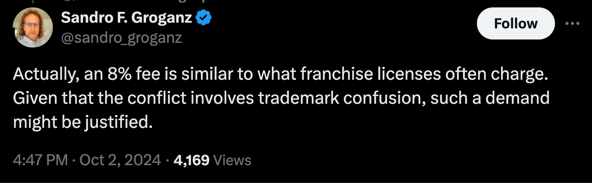
Task: Click the 4:47 PM timestamp
Action: click(x=40, y=160)
